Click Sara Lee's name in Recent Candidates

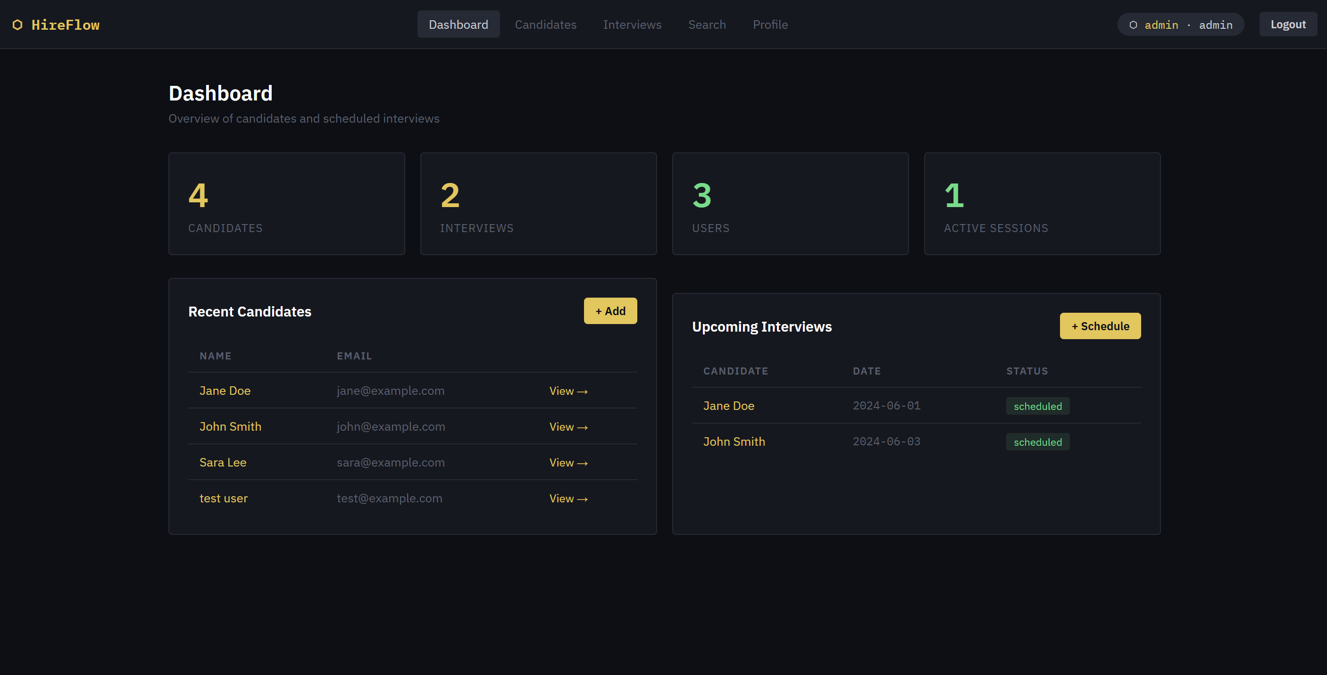(x=223, y=462)
